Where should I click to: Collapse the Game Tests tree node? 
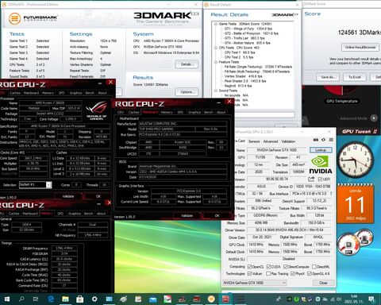pos(216,24)
